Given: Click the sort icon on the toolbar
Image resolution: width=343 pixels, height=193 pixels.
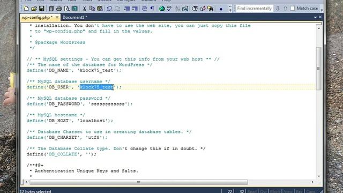Looking at the screenshot, I should [177, 9].
